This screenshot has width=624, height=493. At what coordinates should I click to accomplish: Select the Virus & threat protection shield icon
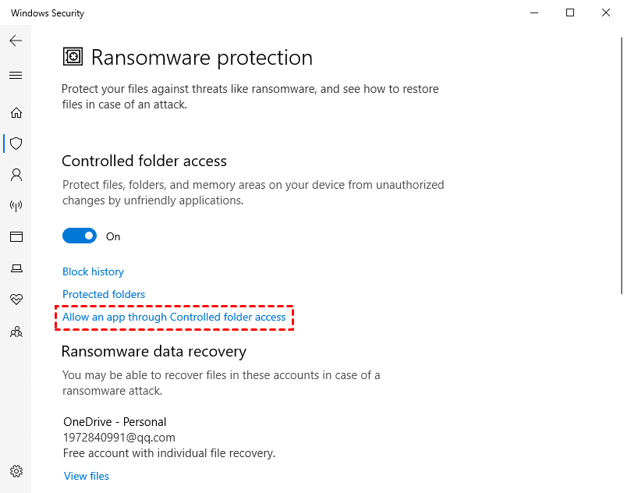(x=16, y=144)
